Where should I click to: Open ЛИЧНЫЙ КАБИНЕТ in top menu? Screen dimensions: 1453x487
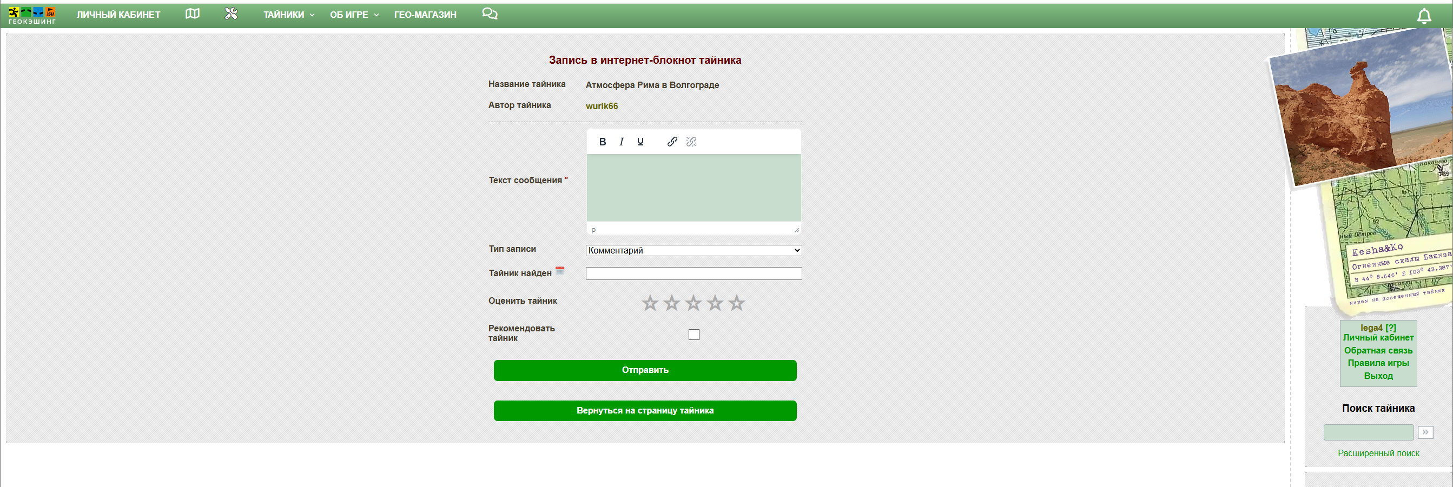118,15
